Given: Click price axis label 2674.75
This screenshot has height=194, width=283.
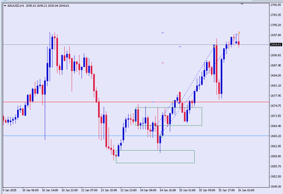Looking at the screenshot, I should pos(276,106).
